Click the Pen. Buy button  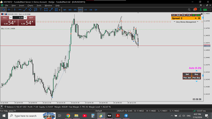pos(196,78)
